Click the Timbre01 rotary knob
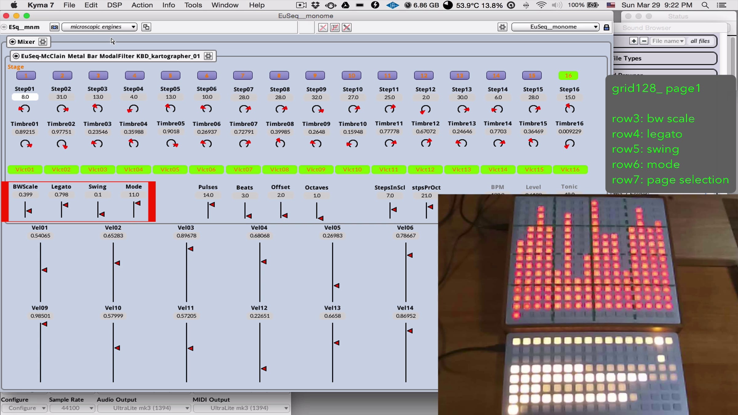Image resolution: width=738 pixels, height=415 pixels. (x=26, y=144)
